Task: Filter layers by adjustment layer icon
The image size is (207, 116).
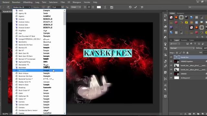Action: [x=191, y=44]
